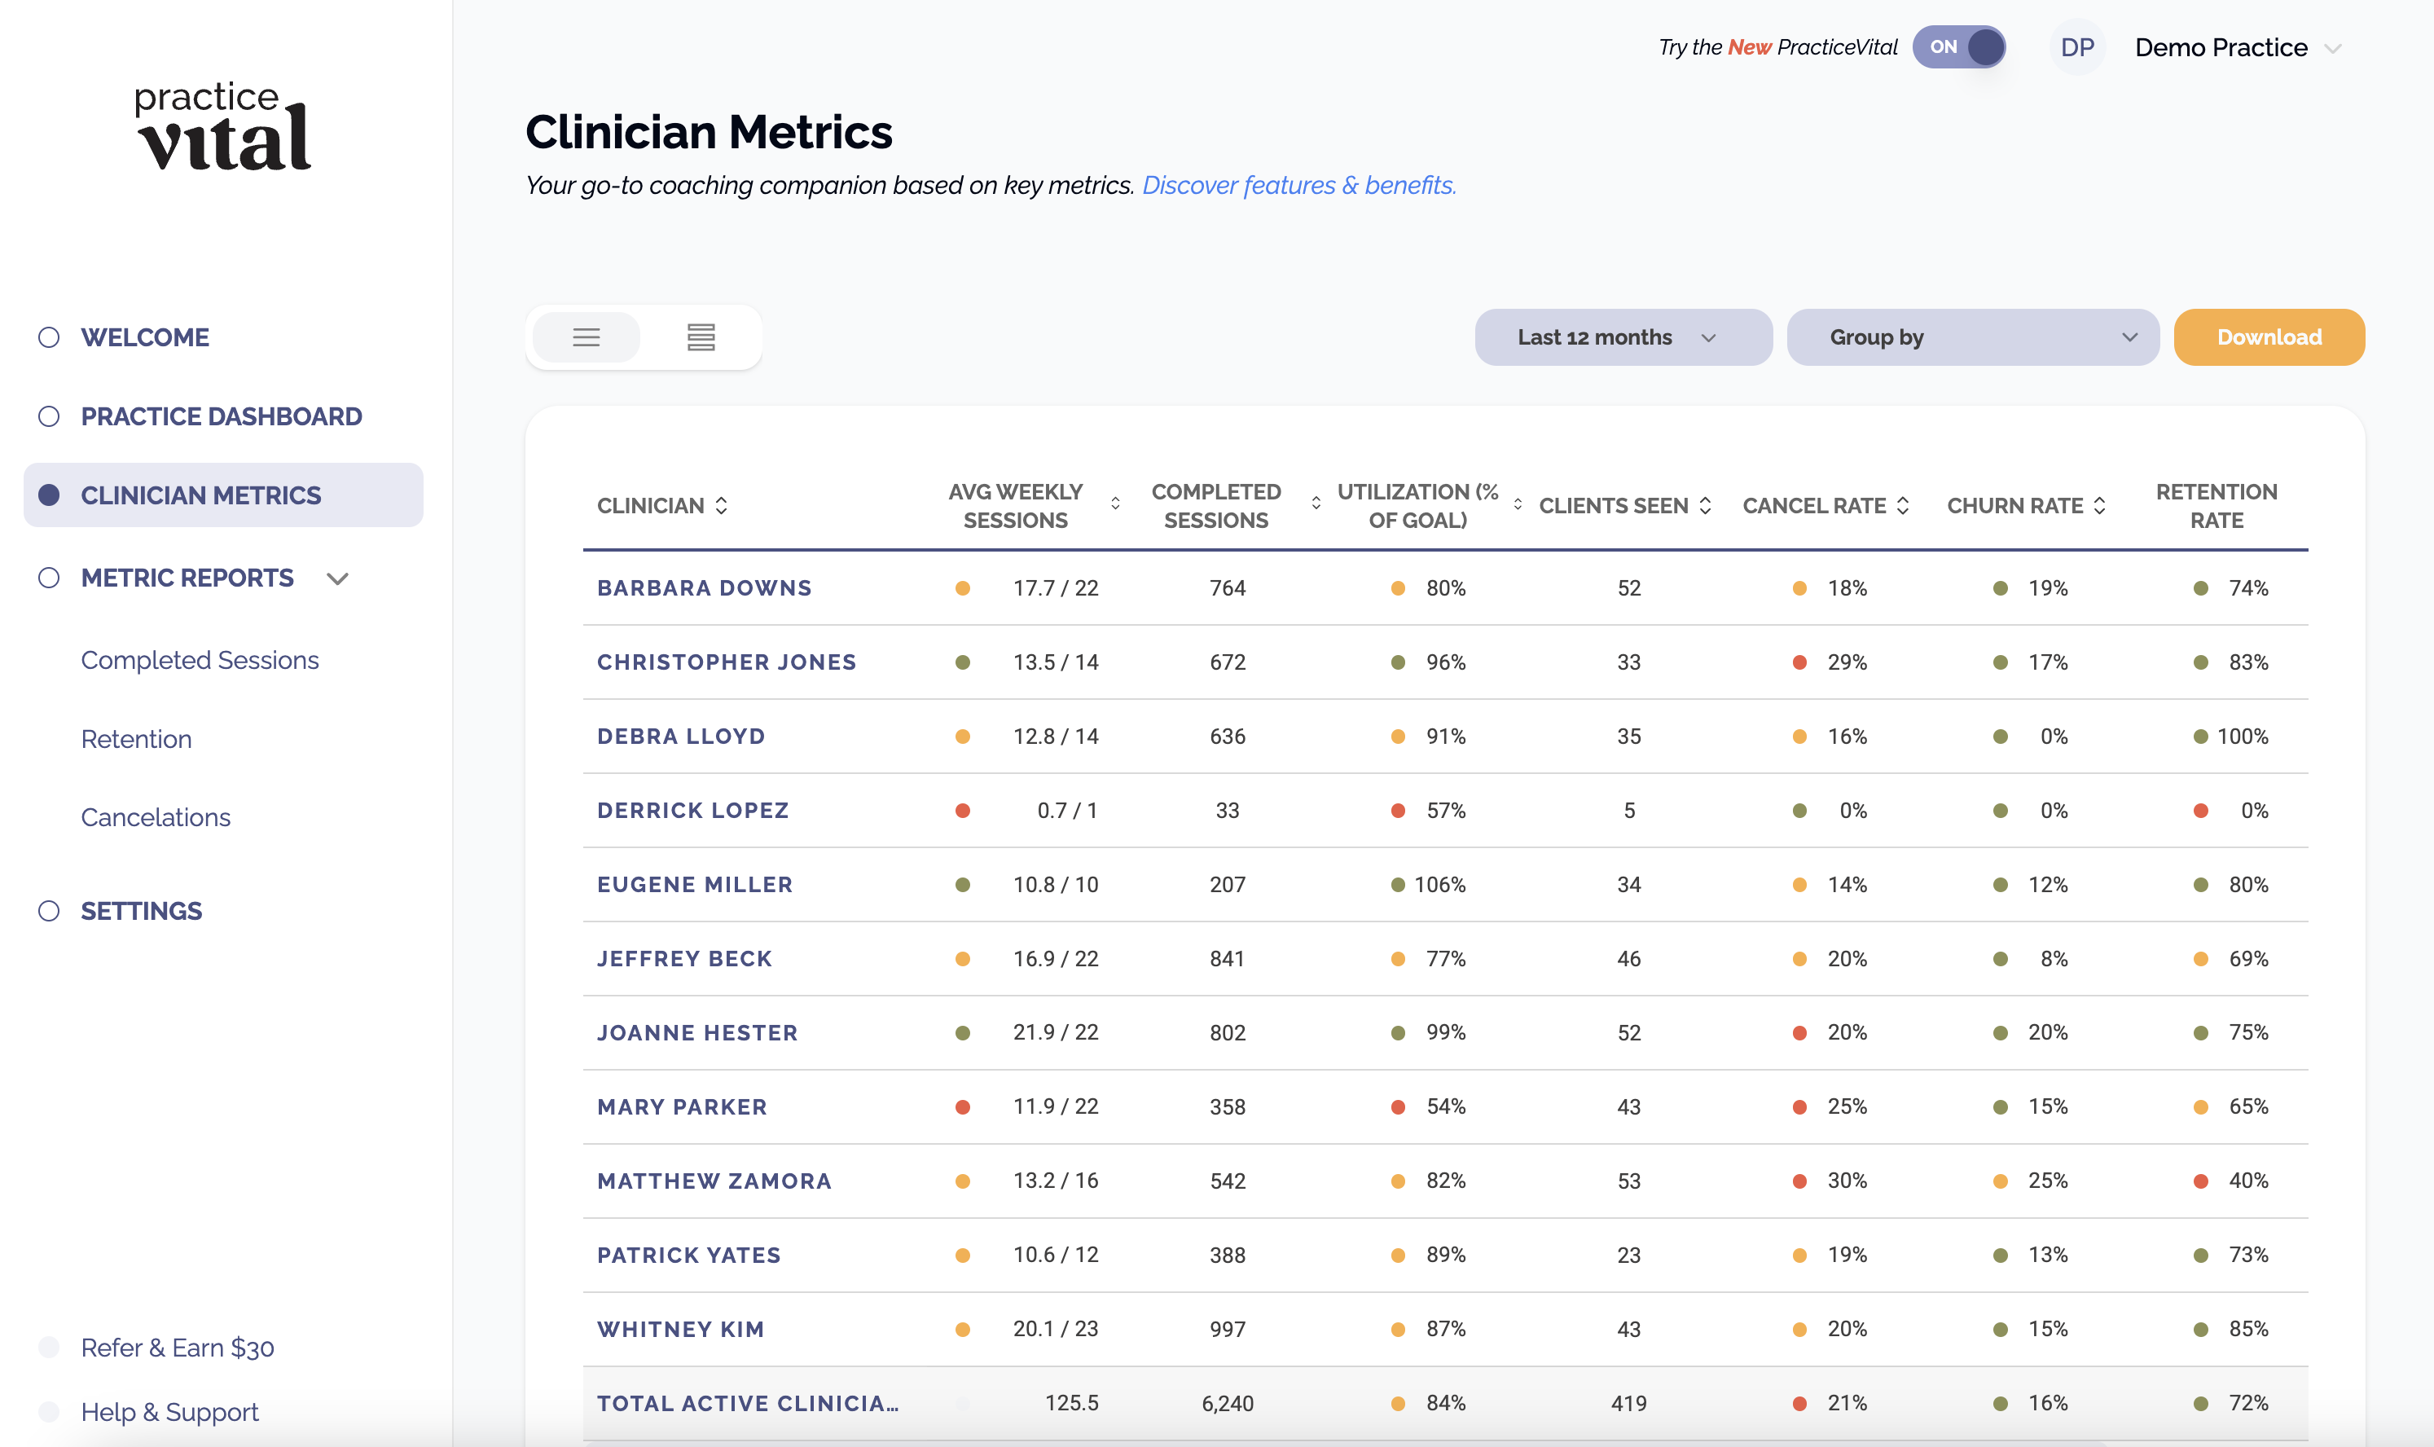Open Derrick Lopez clinician profile

coord(692,811)
